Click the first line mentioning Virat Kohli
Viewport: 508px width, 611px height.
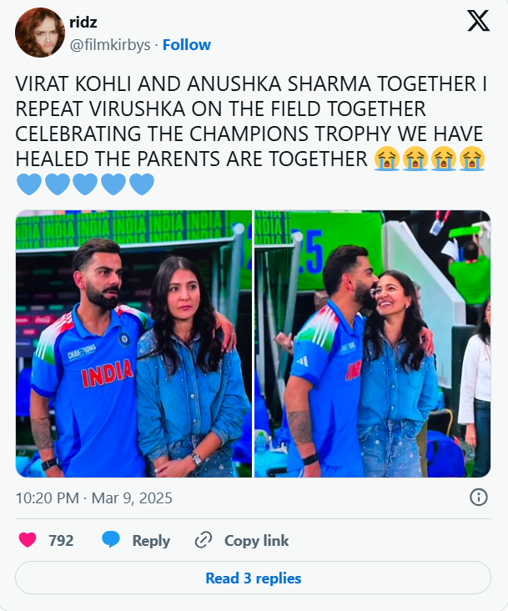(x=251, y=83)
